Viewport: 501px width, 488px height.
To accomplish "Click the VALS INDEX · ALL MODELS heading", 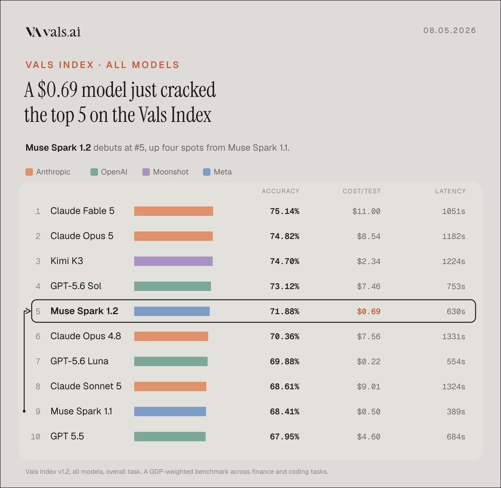I will point(103,65).
